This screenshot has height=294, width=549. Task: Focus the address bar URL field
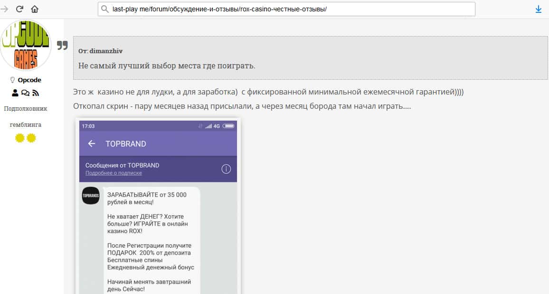[x=286, y=9]
